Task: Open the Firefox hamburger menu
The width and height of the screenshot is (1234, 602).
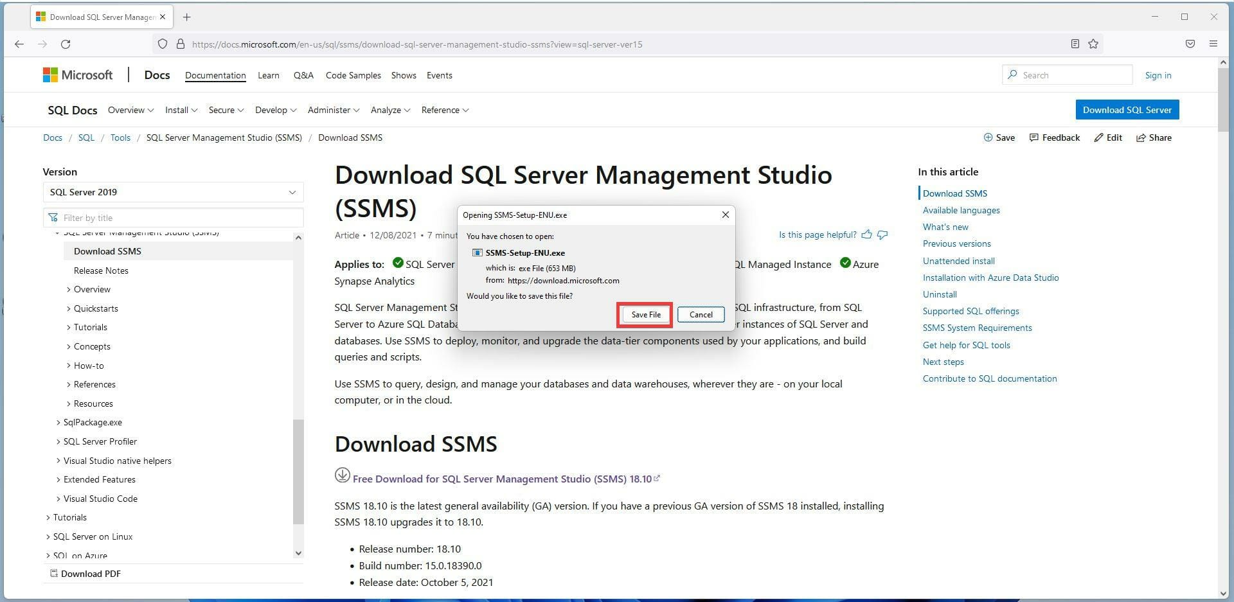Action: point(1214,44)
